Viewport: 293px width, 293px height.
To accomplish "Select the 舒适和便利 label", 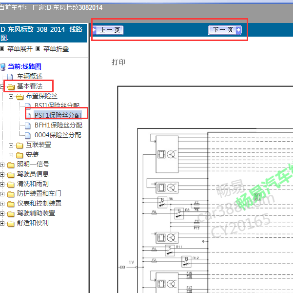I will [x=33, y=223].
